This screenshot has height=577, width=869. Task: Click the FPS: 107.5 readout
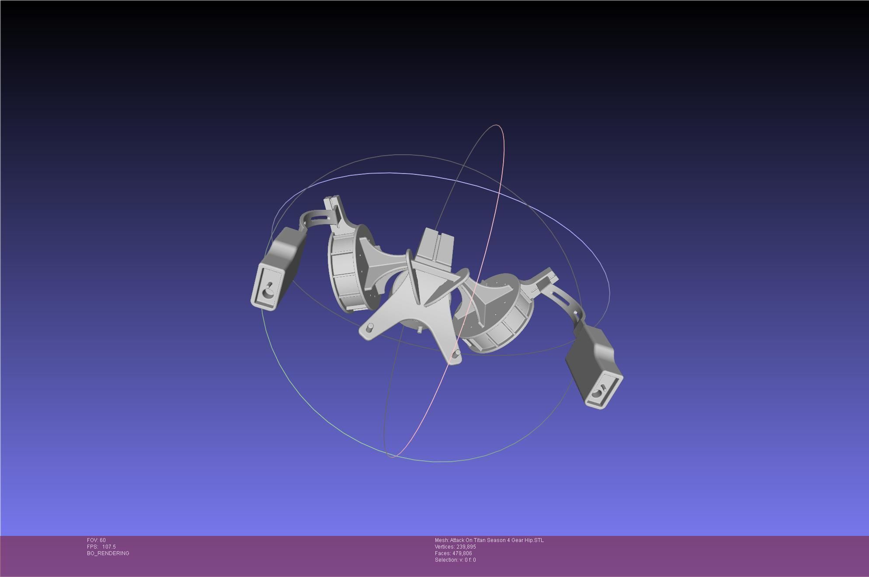[x=101, y=547]
